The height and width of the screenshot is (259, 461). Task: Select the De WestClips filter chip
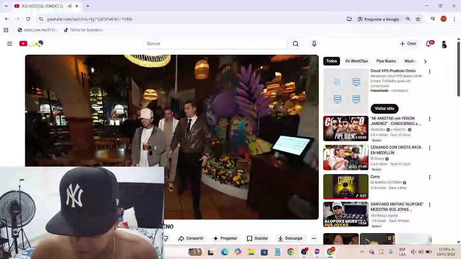point(357,61)
